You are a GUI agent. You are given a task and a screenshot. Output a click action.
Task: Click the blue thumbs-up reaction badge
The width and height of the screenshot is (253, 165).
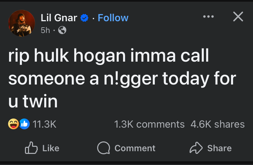25,124
